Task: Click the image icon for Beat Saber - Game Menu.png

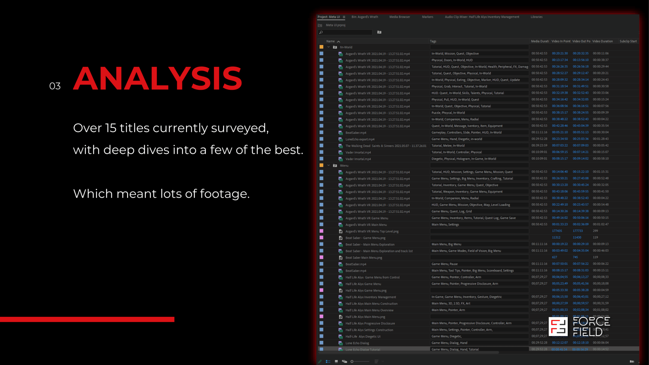Action: tap(340, 238)
